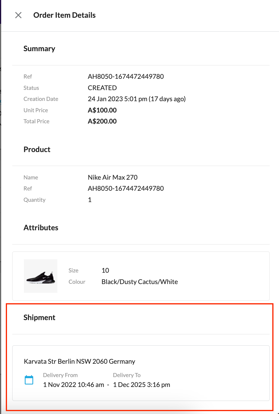The width and height of the screenshot is (279, 414).
Task: Select the Summary section heading
Action: [39, 49]
